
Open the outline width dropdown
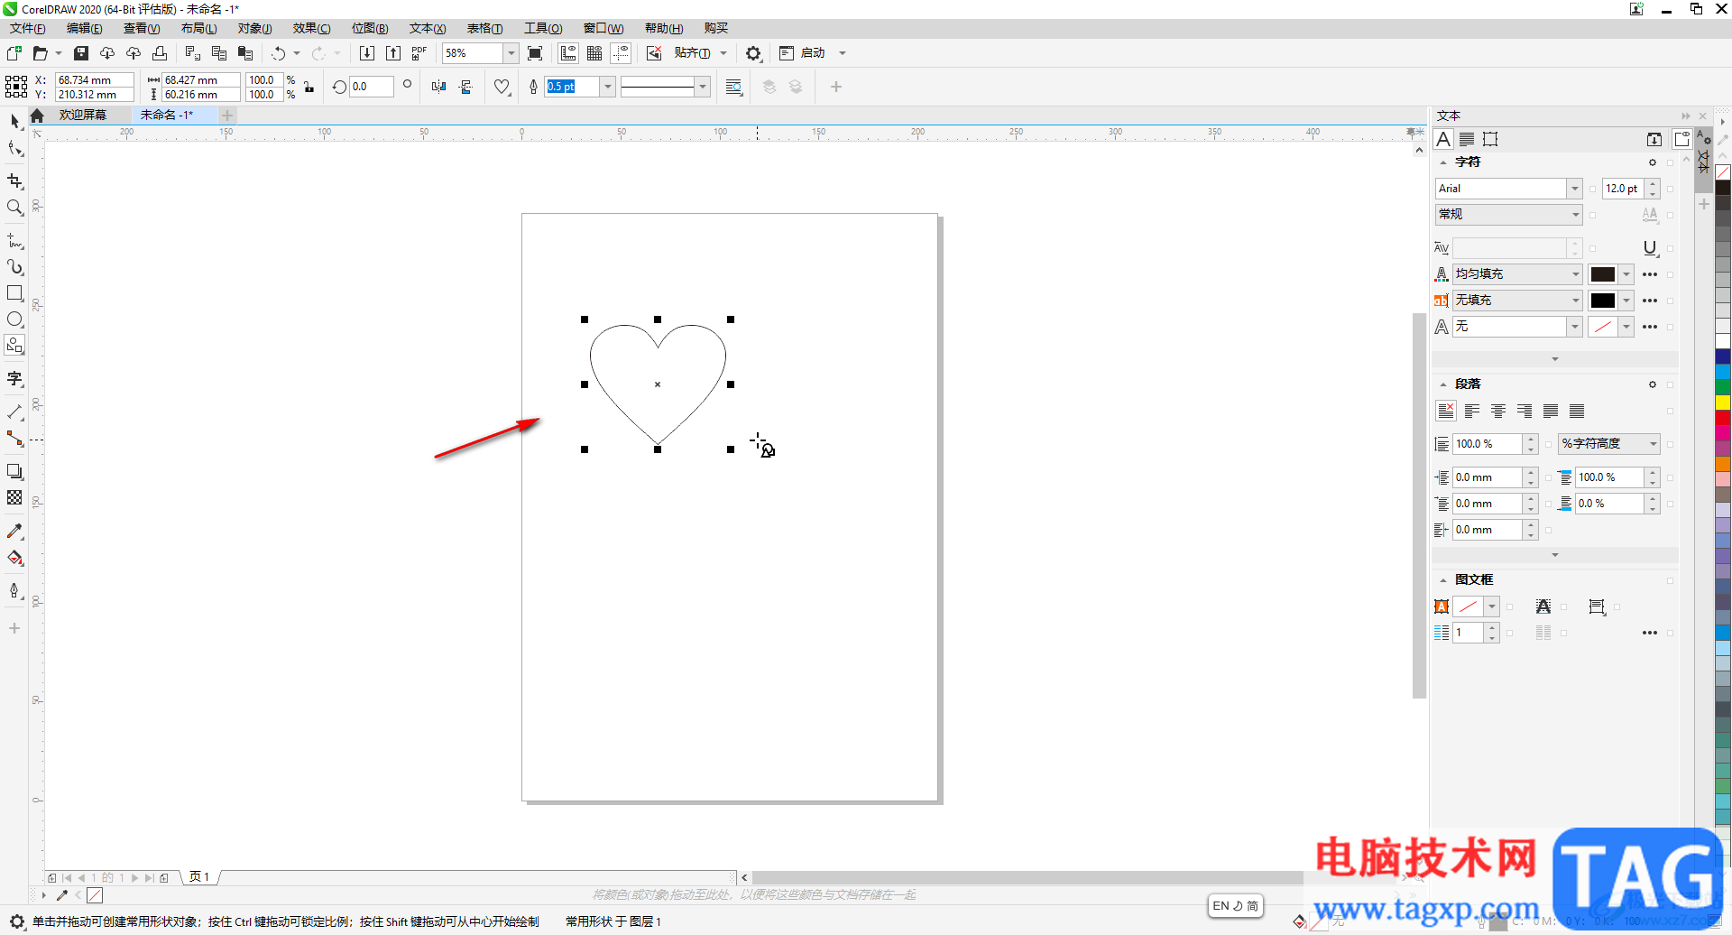(x=608, y=87)
